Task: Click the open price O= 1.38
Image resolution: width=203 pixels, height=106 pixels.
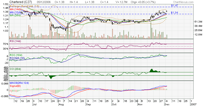Action: (x=60, y=2)
